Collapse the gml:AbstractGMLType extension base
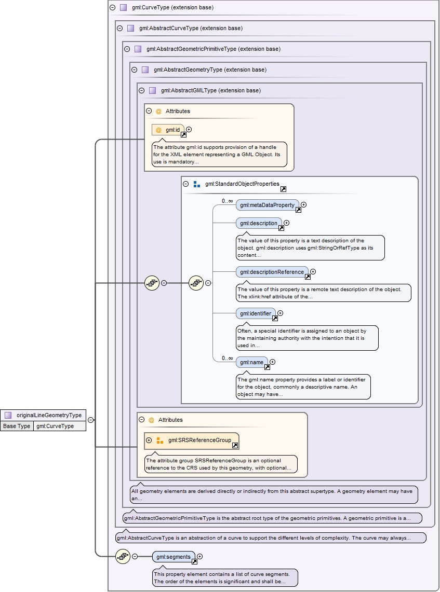 [141, 90]
